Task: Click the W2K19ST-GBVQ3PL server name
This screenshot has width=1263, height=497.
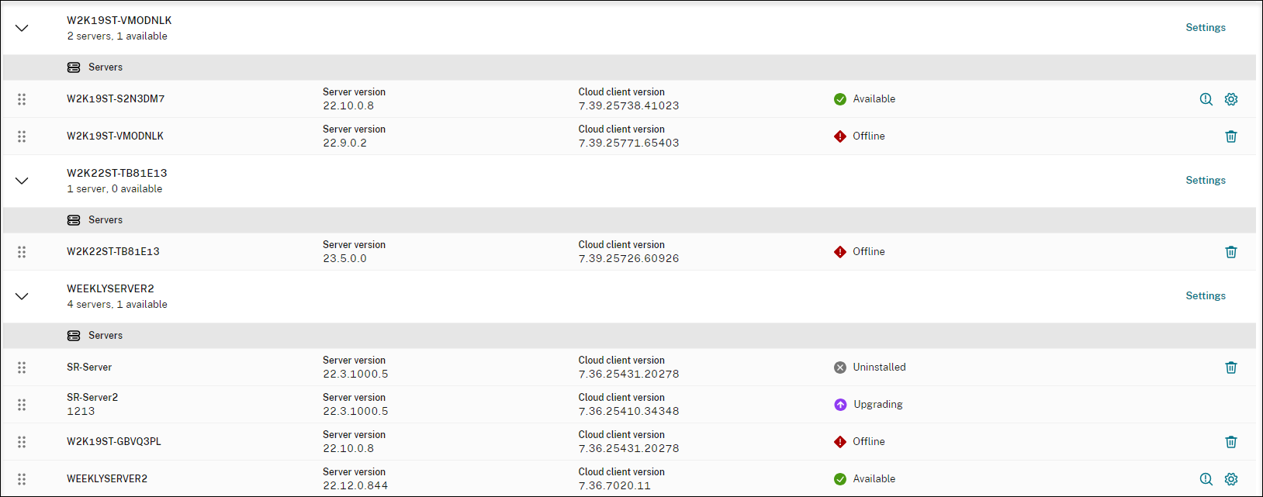Action: [x=114, y=442]
